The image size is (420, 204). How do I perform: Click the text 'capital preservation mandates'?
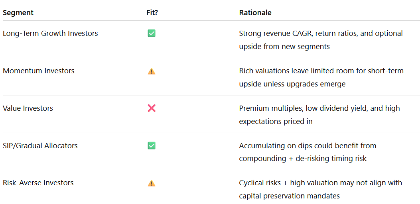(x=289, y=196)
